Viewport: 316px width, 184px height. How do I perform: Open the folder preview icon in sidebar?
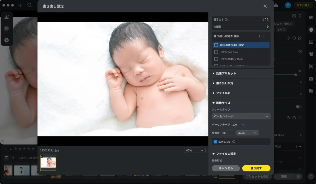point(311,91)
